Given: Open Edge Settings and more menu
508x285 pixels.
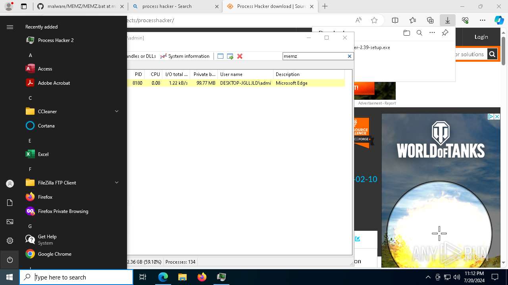Looking at the screenshot, I should coord(483,20).
